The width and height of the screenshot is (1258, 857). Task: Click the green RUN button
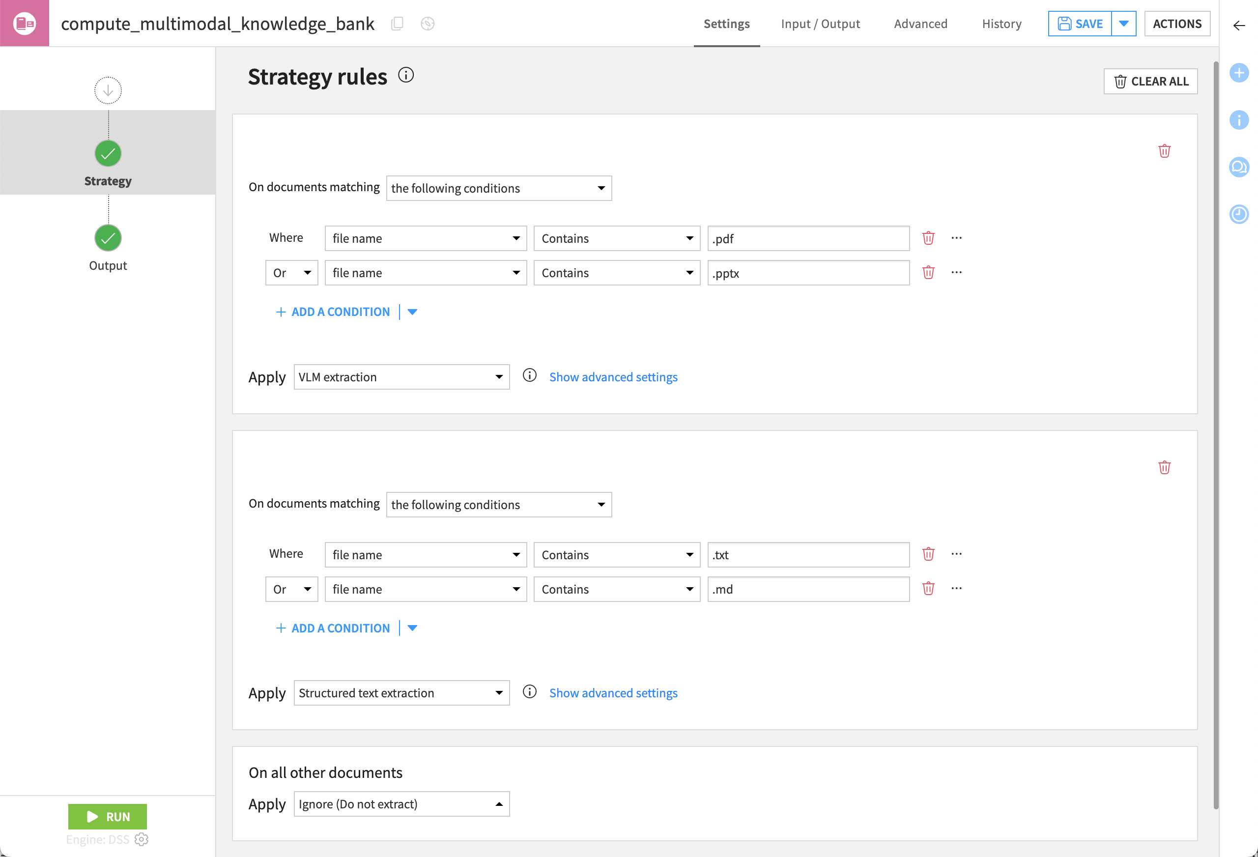[107, 816]
